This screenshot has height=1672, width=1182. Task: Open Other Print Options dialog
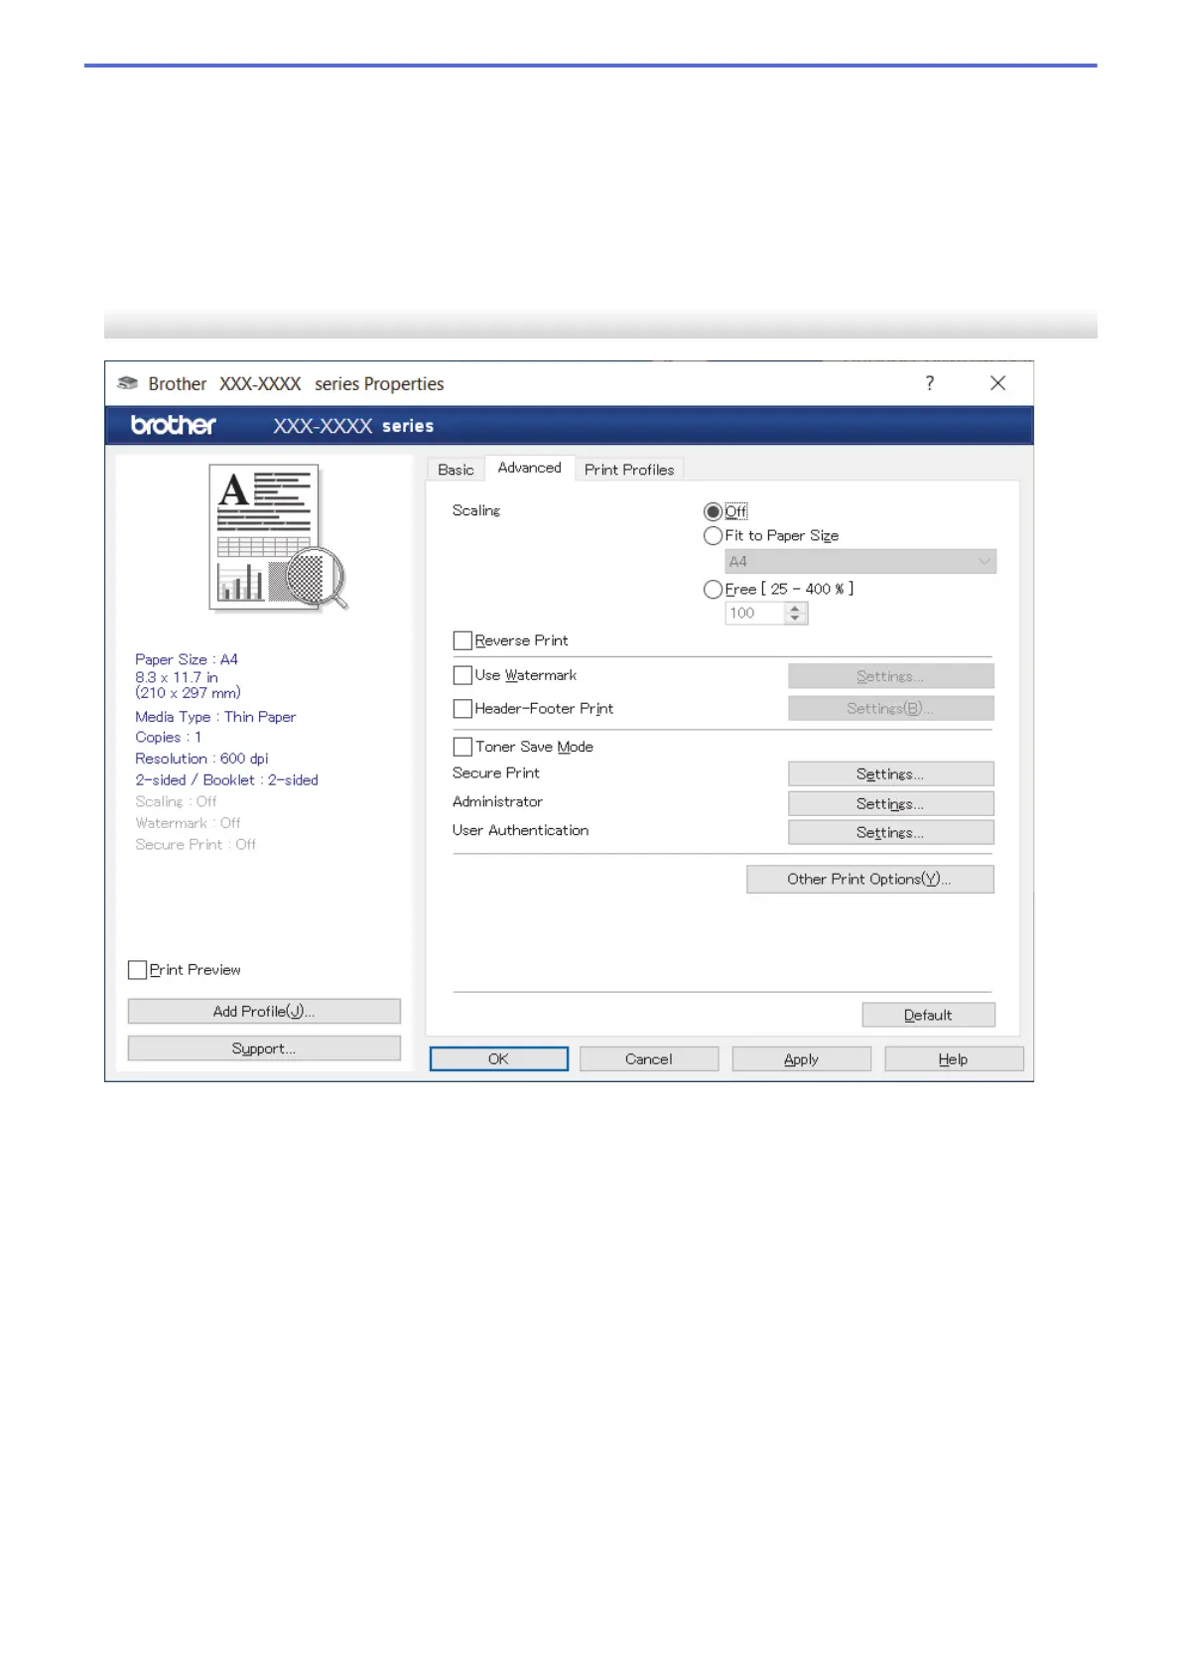click(869, 879)
